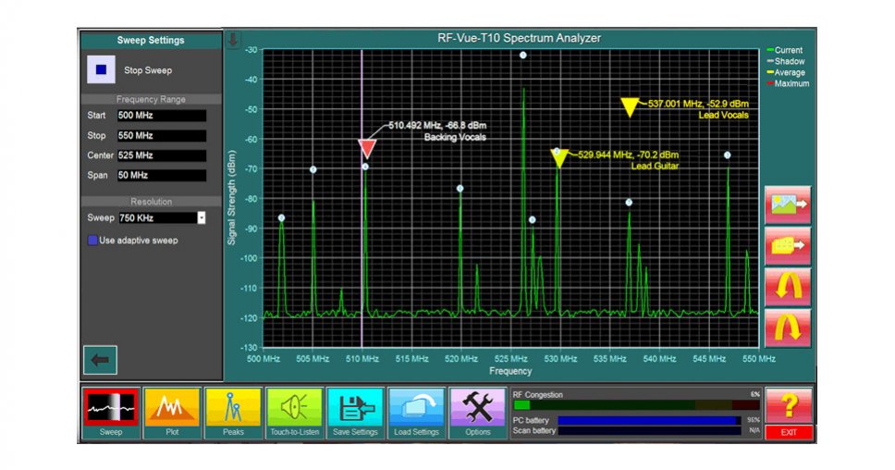Click the top yellow curved-arrow button
Screen dimensions: 895x470
(x=788, y=286)
